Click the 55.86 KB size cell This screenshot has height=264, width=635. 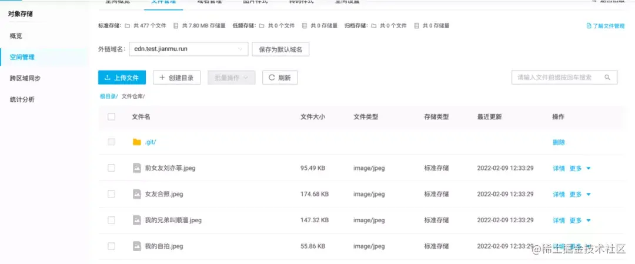tap(313, 246)
